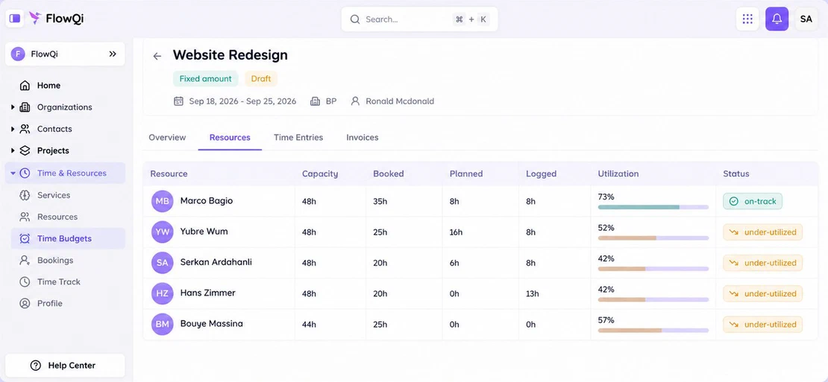
Task: Click the Draft status tag
Action: [261, 78]
